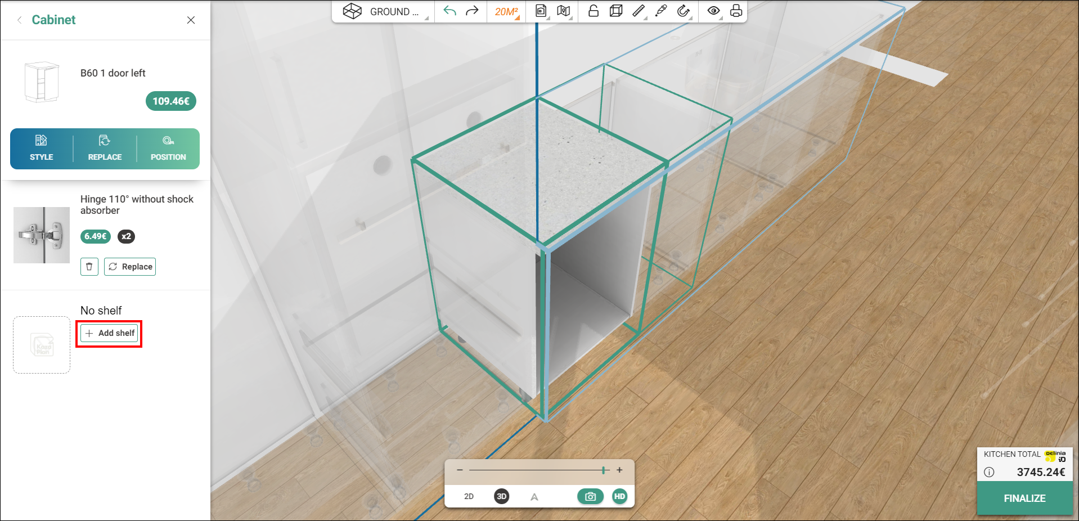Screen dimensions: 1079x521
Task: Open the eye visibility options
Action: pos(713,11)
